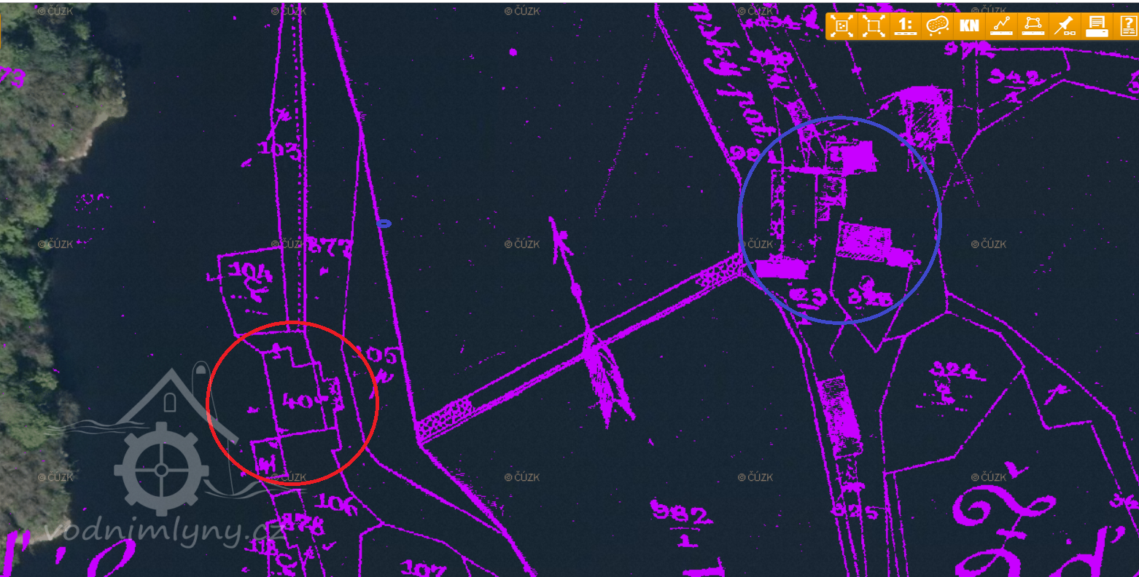Click the zoom to full extent icon
1139x577 pixels.
click(841, 26)
